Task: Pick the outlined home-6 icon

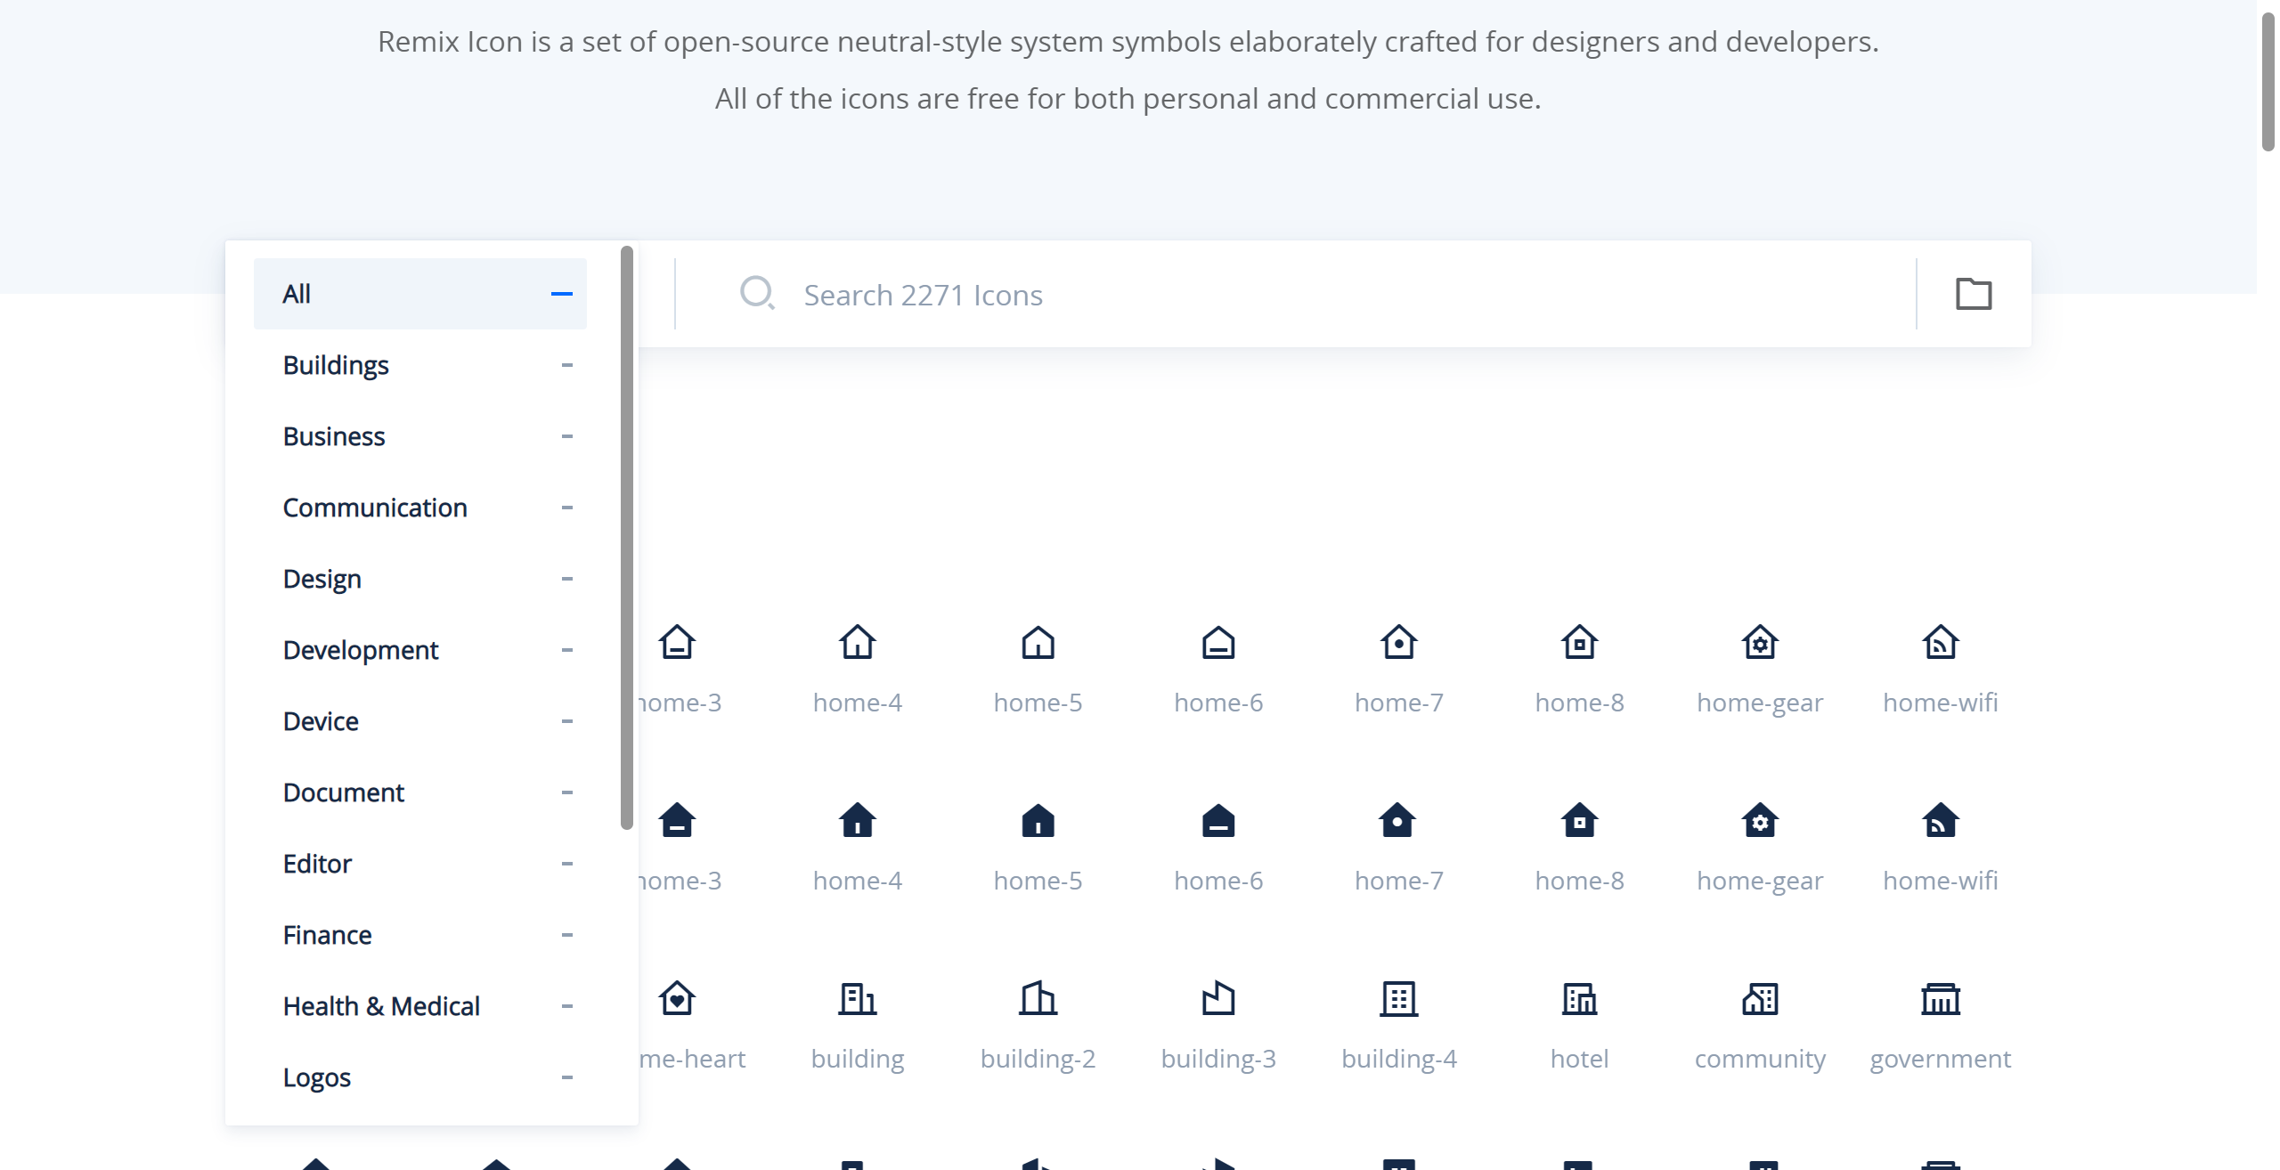Action: click(1218, 642)
